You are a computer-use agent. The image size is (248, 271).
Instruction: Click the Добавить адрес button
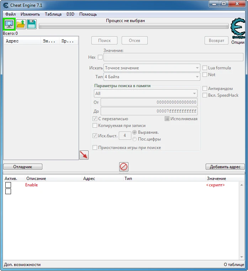[225, 167]
